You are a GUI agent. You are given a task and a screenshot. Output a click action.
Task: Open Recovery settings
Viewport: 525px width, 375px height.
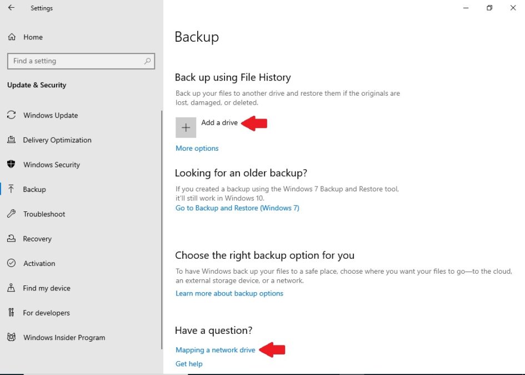[x=36, y=239]
